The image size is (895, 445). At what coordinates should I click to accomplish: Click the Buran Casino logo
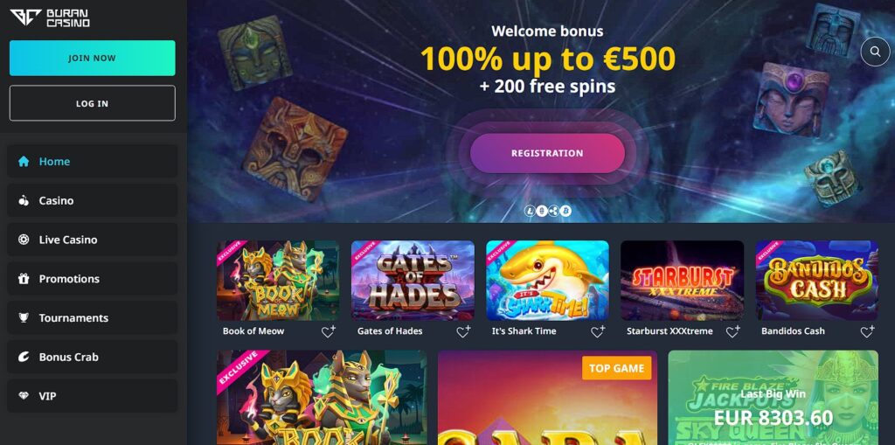[x=50, y=18]
